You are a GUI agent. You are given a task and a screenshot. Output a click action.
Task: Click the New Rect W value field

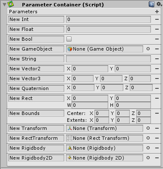coord(90,105)
